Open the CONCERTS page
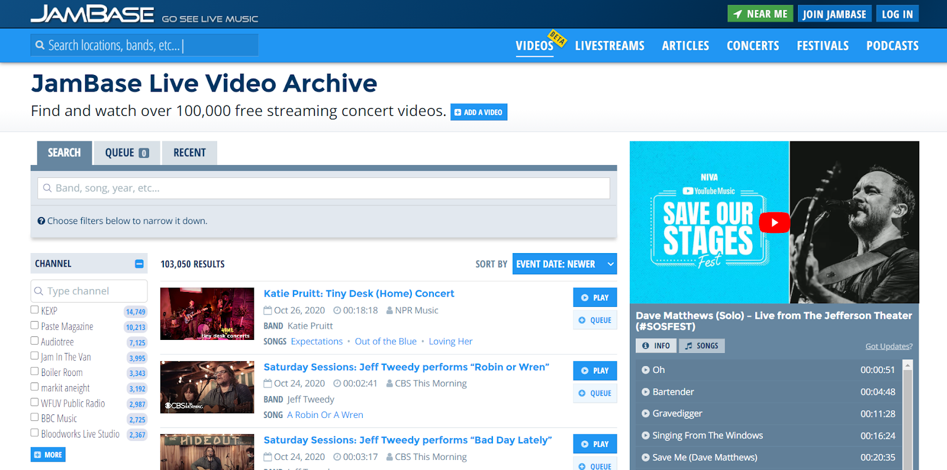The width and height of the screenshot is (947, 470). pos(753,46)
